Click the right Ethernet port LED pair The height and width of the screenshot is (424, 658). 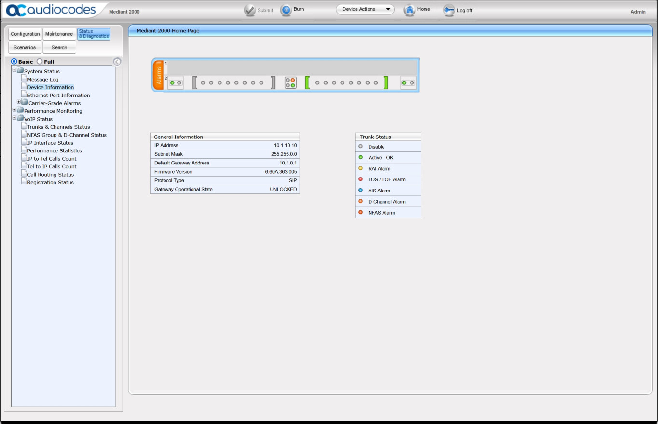pos(408,82)
